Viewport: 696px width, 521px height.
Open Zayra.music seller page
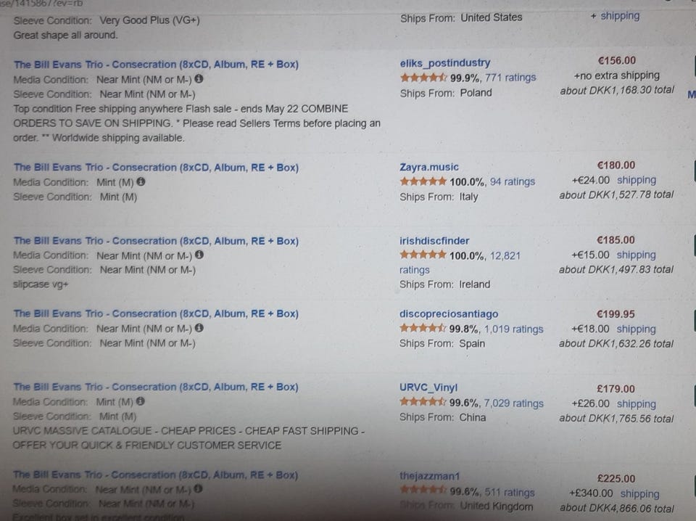click(x=428, y=167)
